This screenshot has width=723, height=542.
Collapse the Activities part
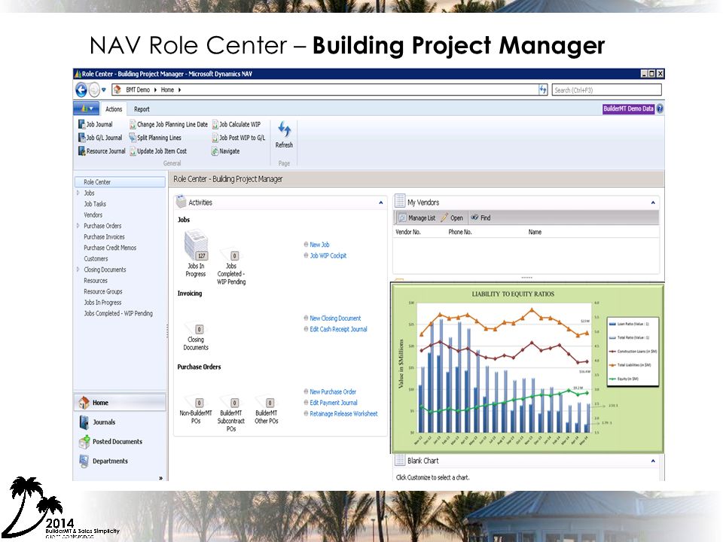pos(381,202)
